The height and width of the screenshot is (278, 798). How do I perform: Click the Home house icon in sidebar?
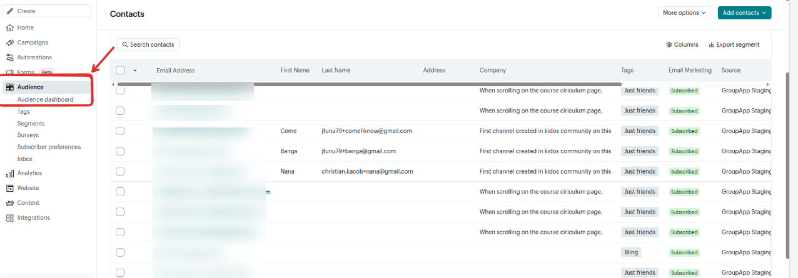point(10,28)
